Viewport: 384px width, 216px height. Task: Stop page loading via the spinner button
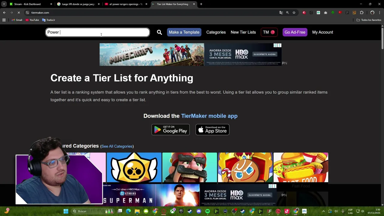point(19,13)
